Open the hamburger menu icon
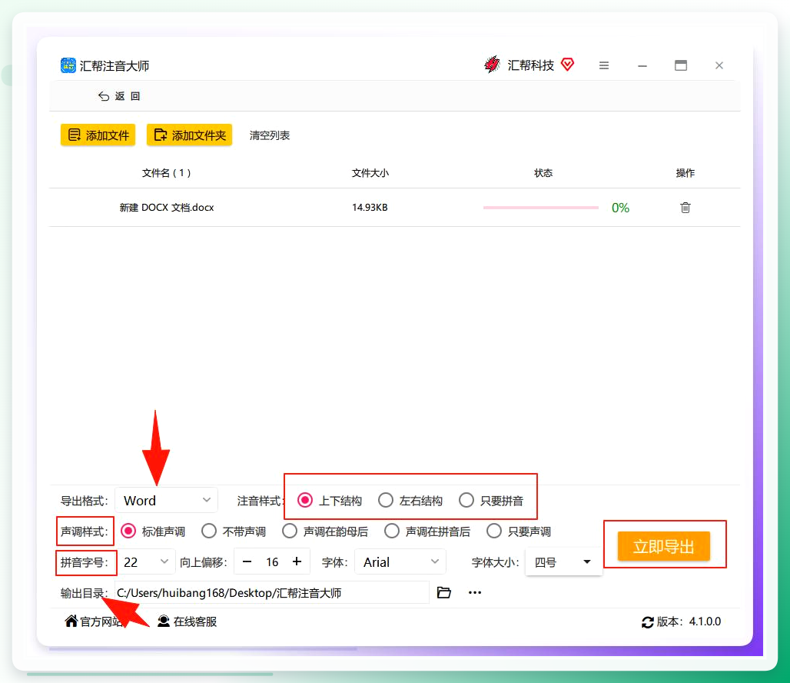The width and height of the screenshot is (790, 683). coord(603,65)
